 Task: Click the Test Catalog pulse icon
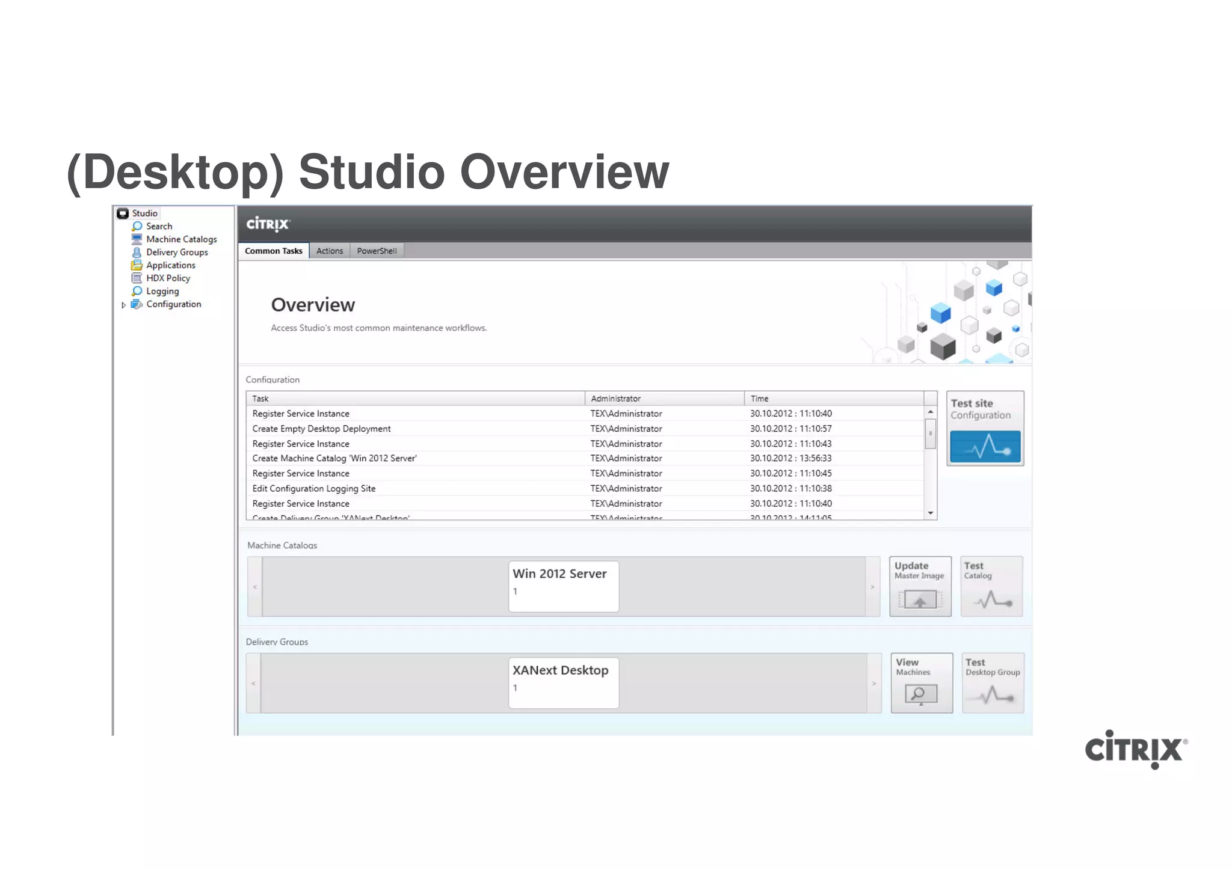coord(993,599)
